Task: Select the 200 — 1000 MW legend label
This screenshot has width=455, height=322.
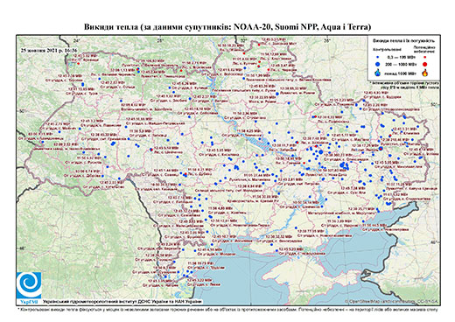Action: click(x=400, y=64)
